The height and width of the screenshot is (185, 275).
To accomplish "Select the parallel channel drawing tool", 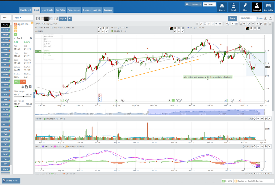I will pos(209,24).
